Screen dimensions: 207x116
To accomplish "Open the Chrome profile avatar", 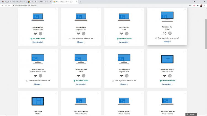I will [201, 5].
